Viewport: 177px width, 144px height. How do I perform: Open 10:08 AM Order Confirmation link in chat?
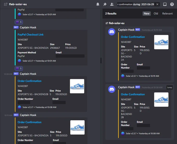tap(29, 81)
